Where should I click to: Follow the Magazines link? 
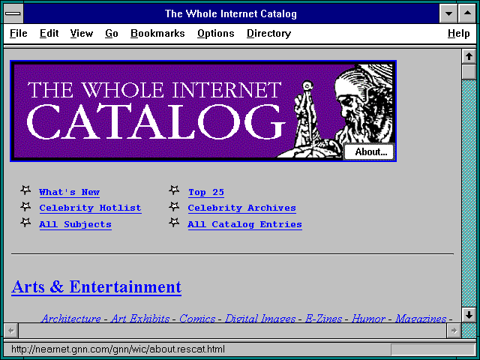click(421, 319)
